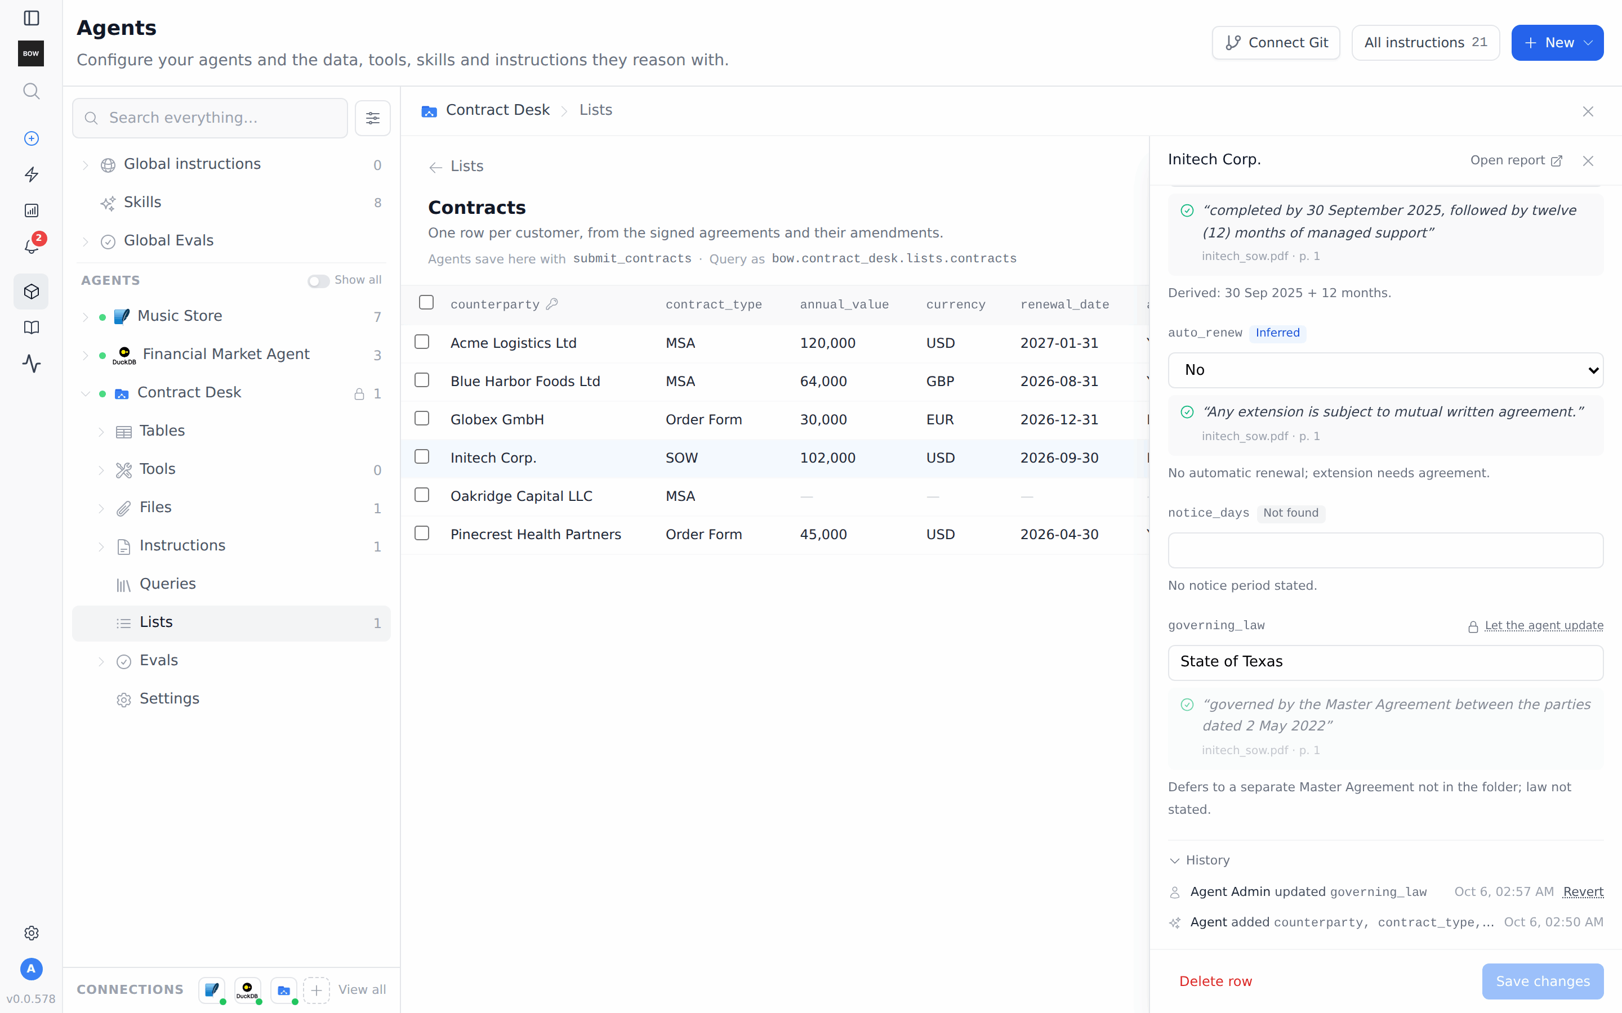Click the Connect Git button
This screenshot has width=1622, height=1013.
click(1276, 43)
